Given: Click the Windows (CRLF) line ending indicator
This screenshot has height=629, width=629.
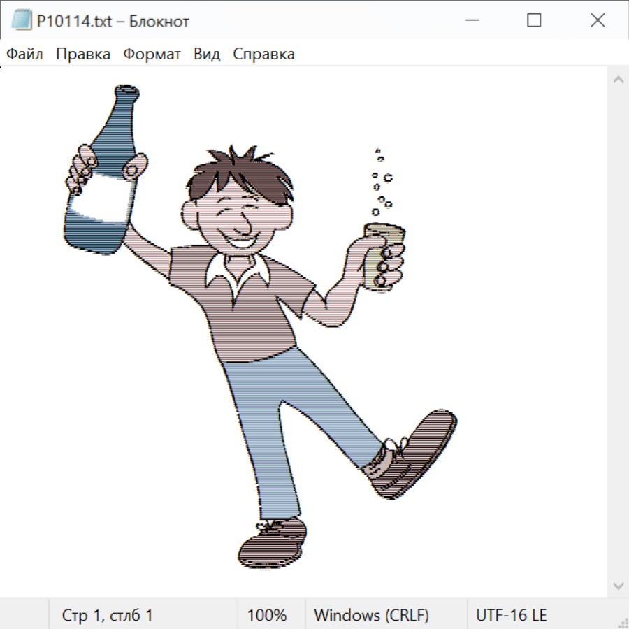Looking at the screenshot, I should click(x=371, y=615).
